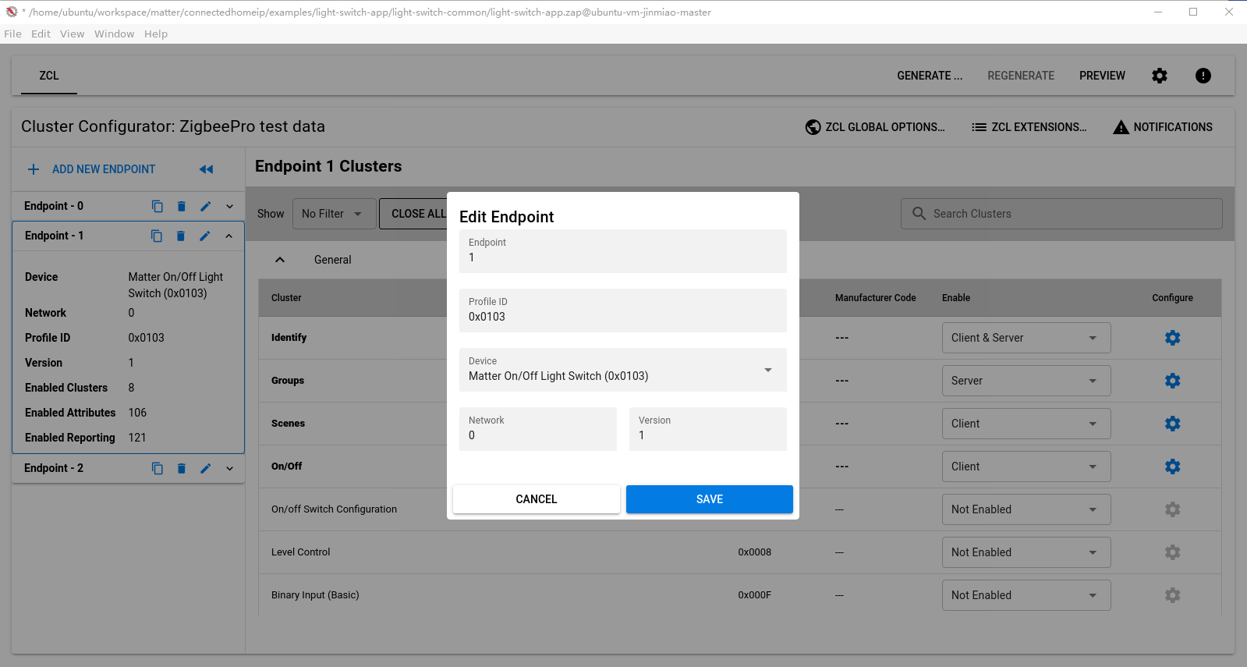The image size is (1247, 667).
Task: Copy Endpoint - 0 with its duplicate icon
Action: click(157, 207)
